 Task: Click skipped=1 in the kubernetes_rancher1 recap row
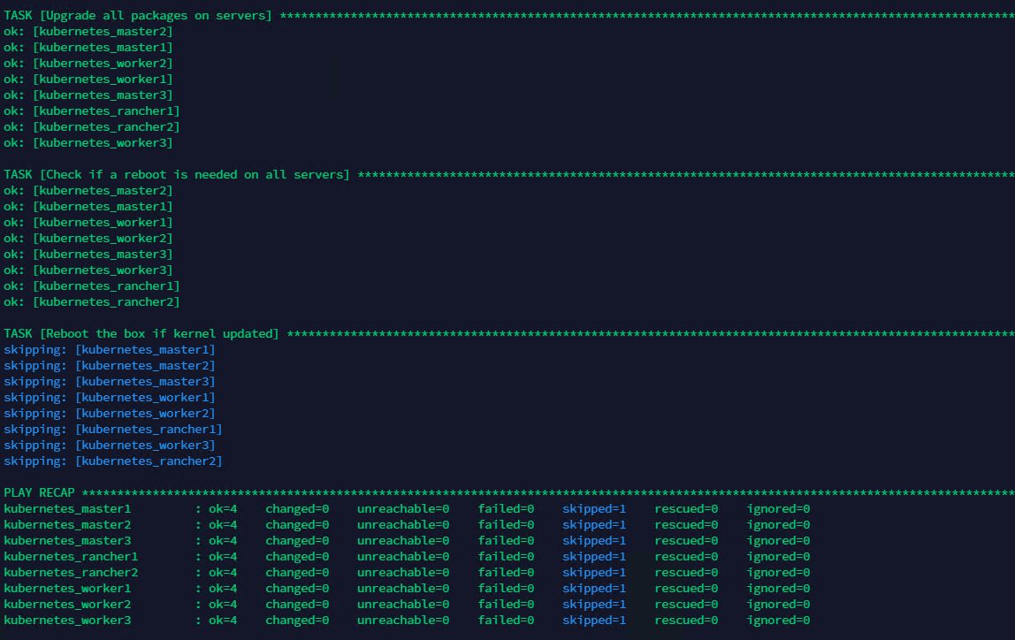pos(594,557)
